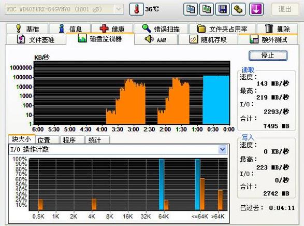Click the 停止 stop button
This screenshot has width=304, height=226.
268,55
